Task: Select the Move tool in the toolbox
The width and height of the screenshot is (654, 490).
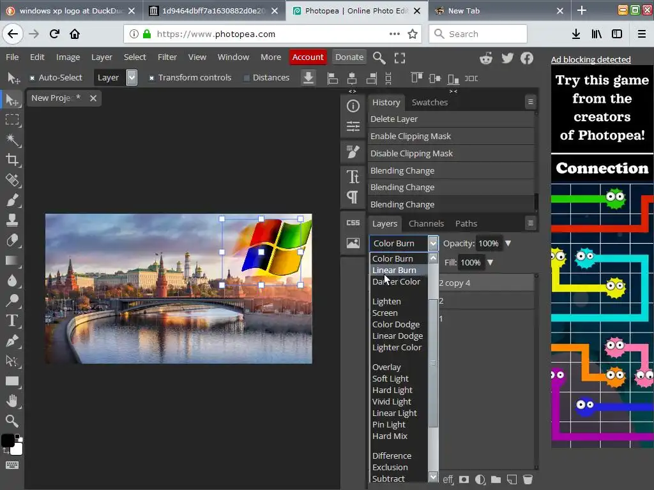Action: pyautogui.click(x=12, y=100)
